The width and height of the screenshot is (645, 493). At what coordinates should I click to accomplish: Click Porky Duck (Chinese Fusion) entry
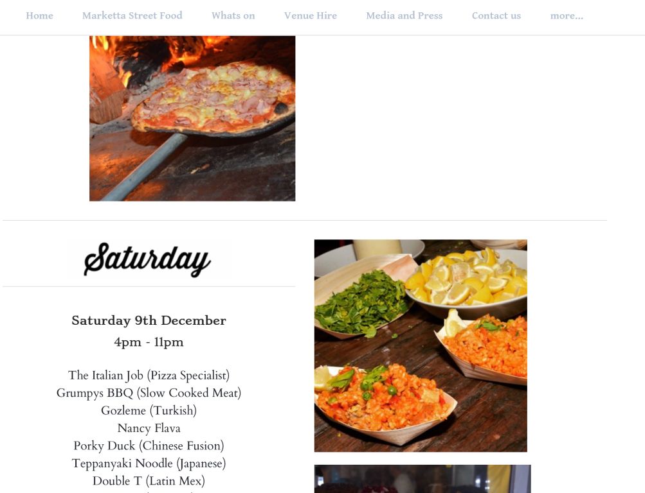tap(149, 445)
